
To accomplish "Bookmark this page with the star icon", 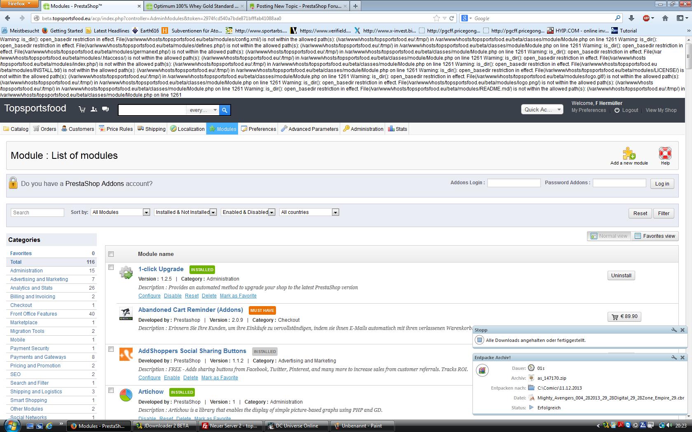I will (x=437, y=18).
